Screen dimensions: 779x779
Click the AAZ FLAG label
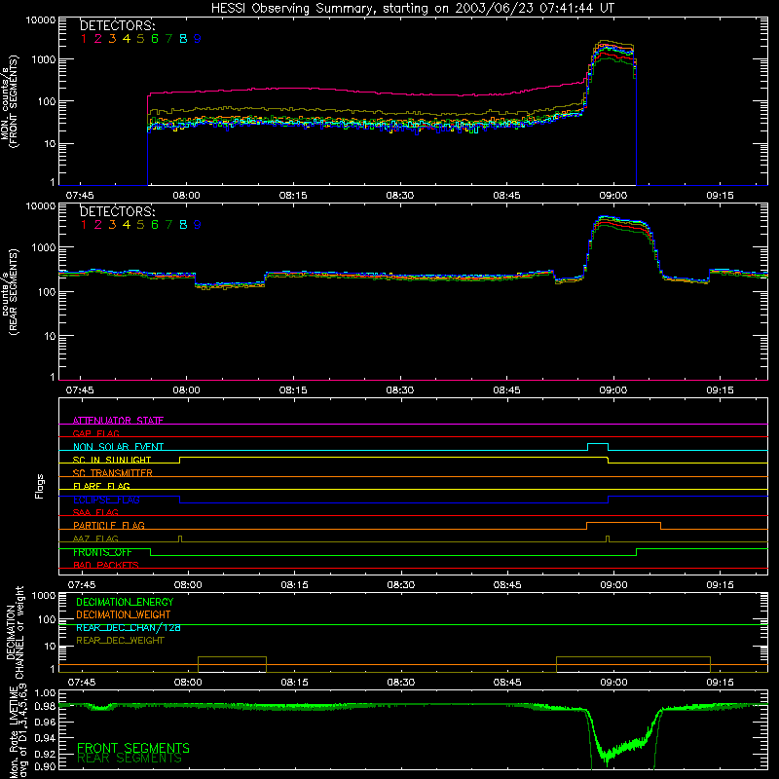[x=95, y=538]
